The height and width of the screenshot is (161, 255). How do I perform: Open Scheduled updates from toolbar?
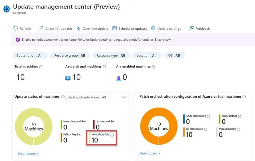(x=133, y=29)
